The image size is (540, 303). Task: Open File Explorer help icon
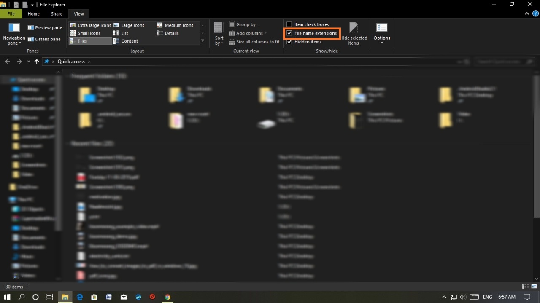tap(535, 14)
